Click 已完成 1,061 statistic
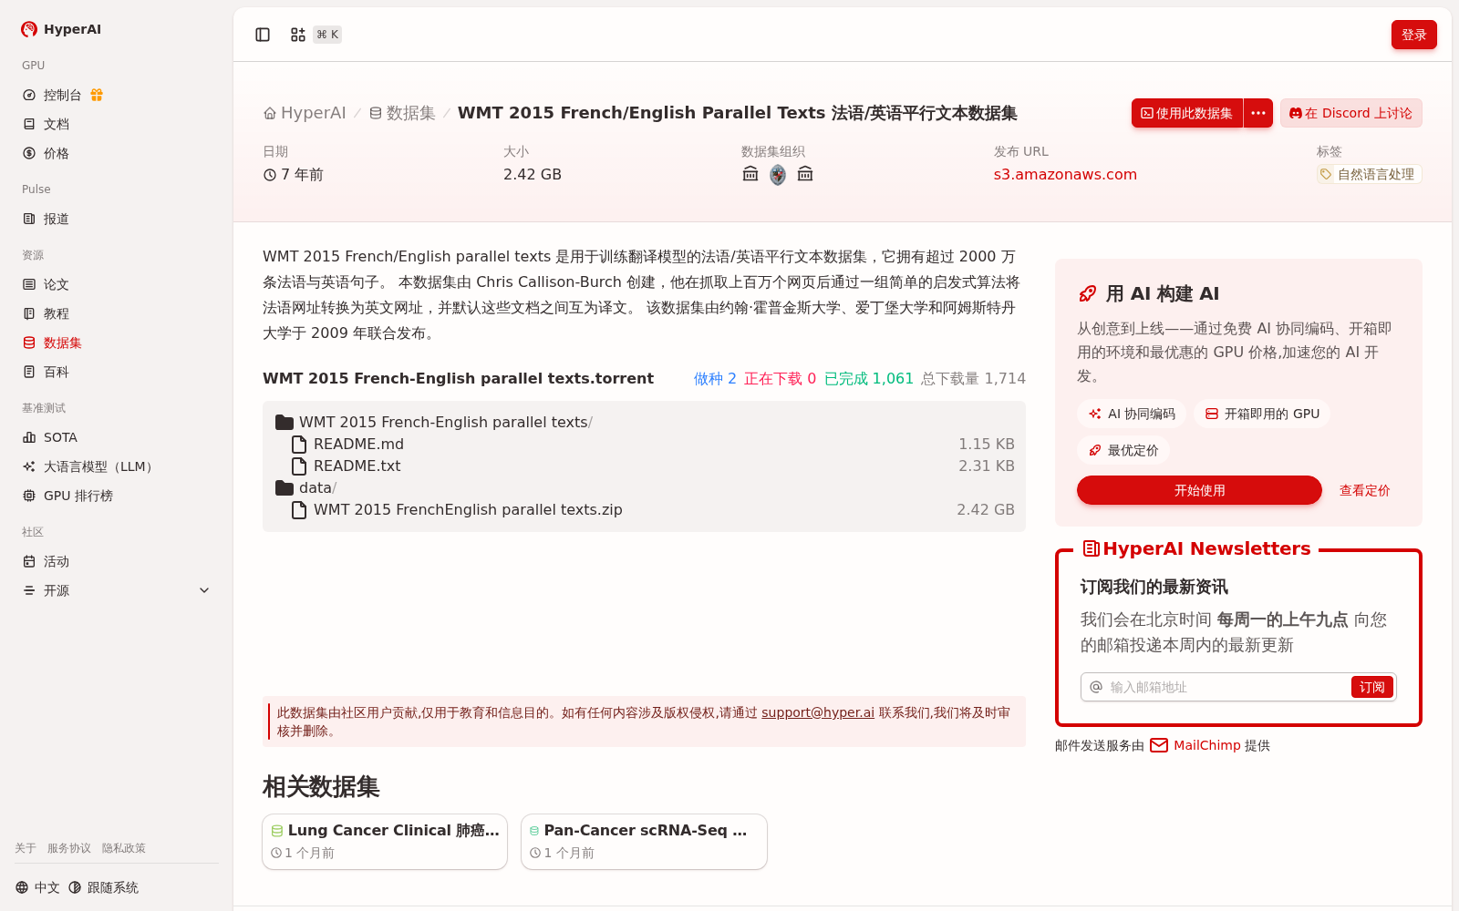1459x911 pixels. coord(869,378)
